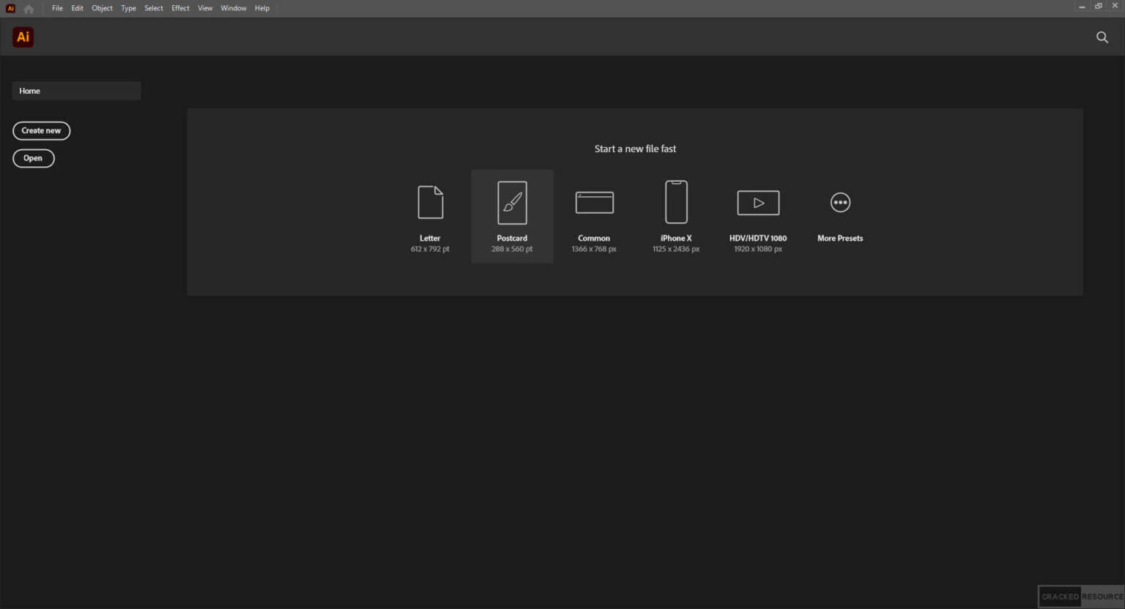Open the Select menu

pos(154,8)
